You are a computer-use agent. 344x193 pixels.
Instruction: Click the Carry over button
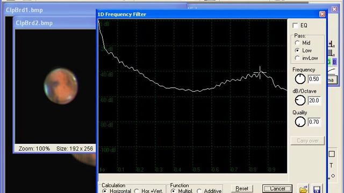(x=307, y=140)
